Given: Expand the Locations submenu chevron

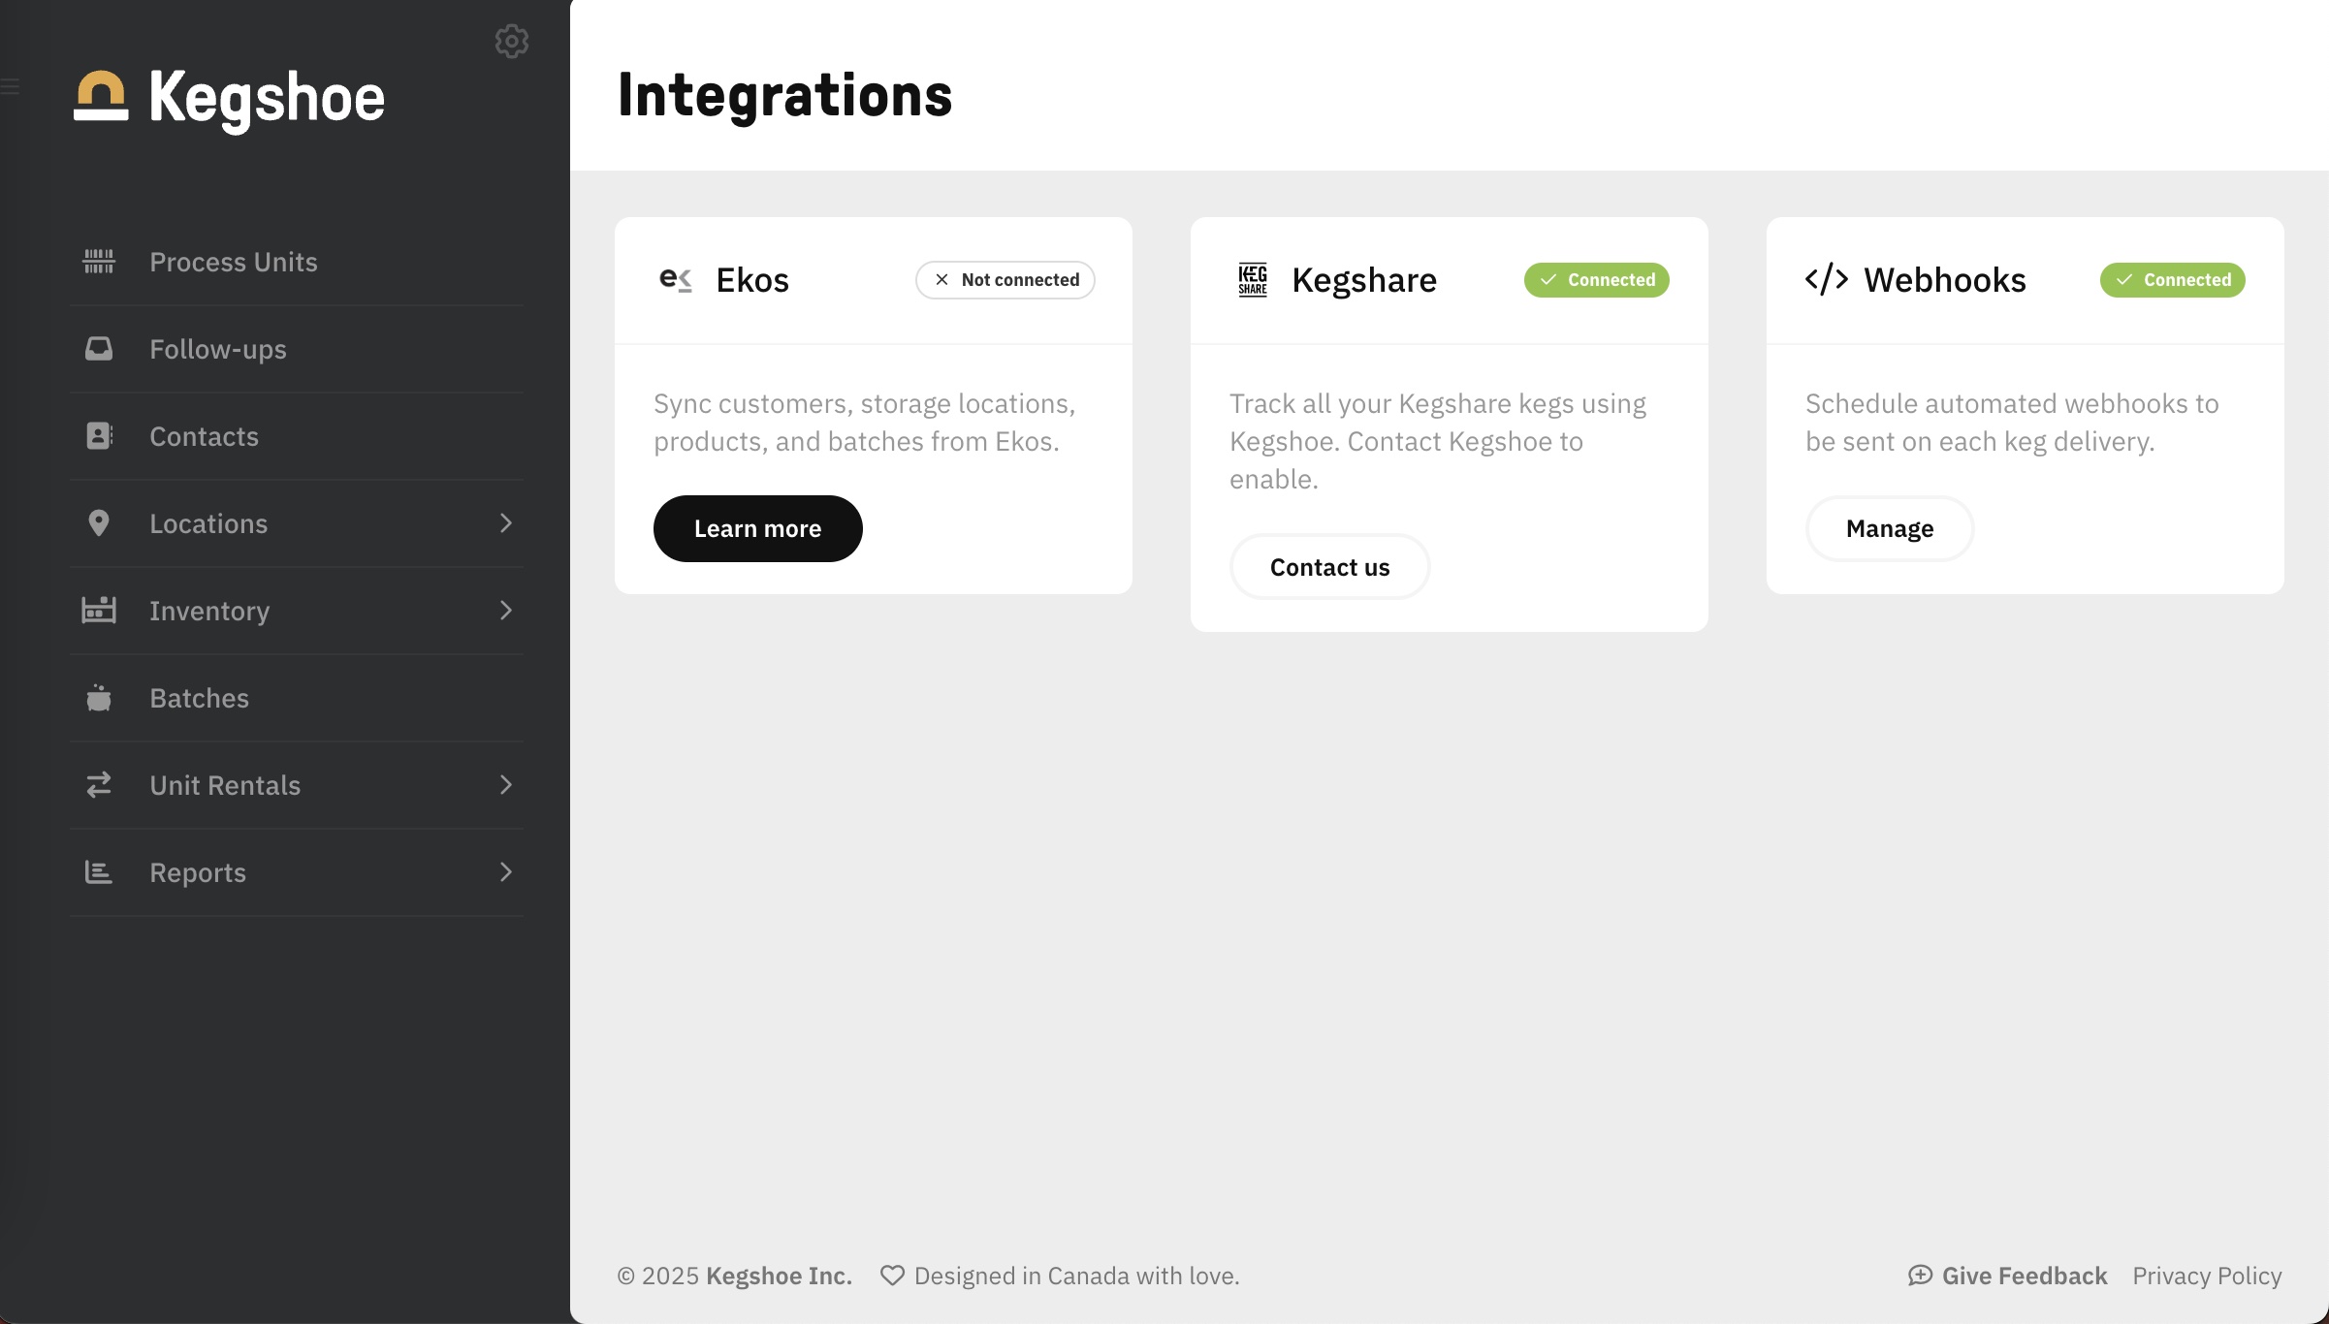Looking at the screenshot, I should [506, 523].
